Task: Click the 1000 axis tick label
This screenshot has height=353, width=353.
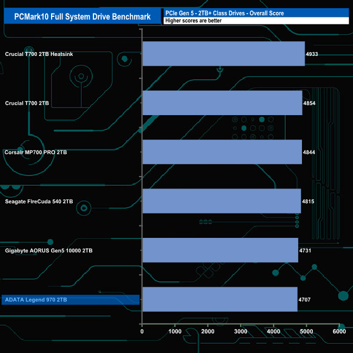Action: click(175, 331)
